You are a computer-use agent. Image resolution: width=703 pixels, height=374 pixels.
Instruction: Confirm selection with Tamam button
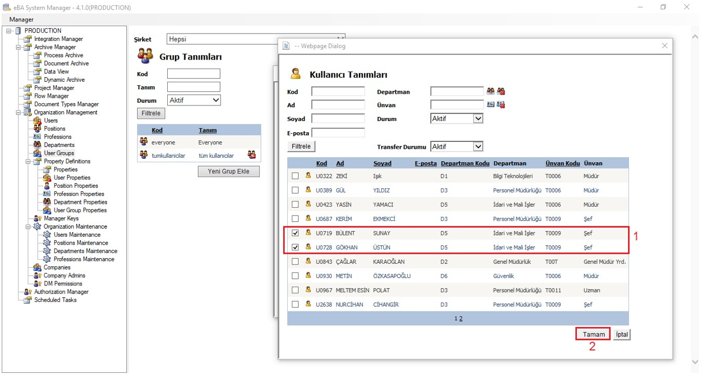[x=593, y=334]
